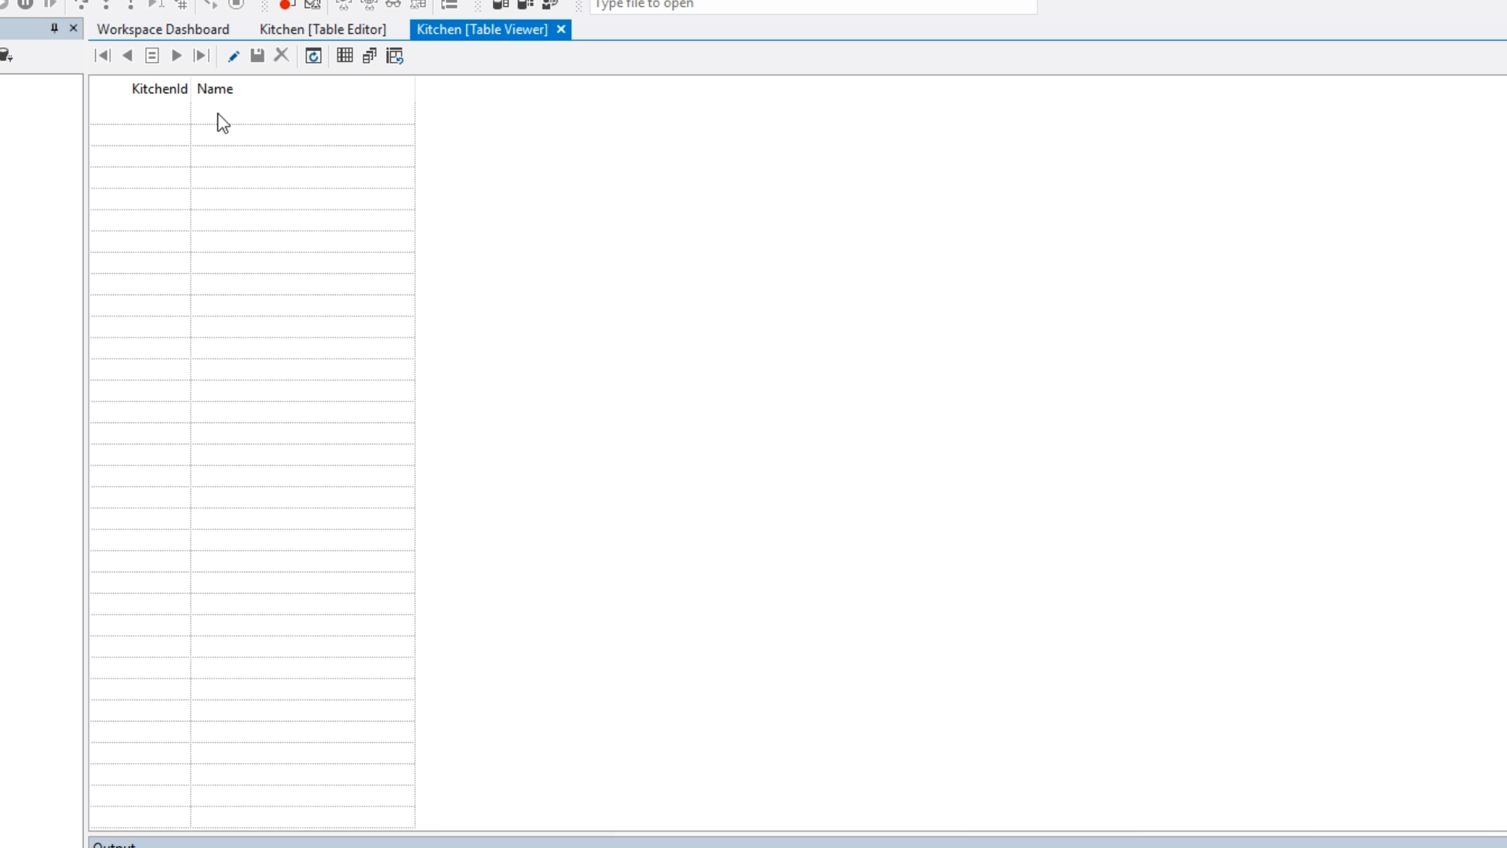
Task: Click the table refresh layout icon
Action: click(395, 56)
